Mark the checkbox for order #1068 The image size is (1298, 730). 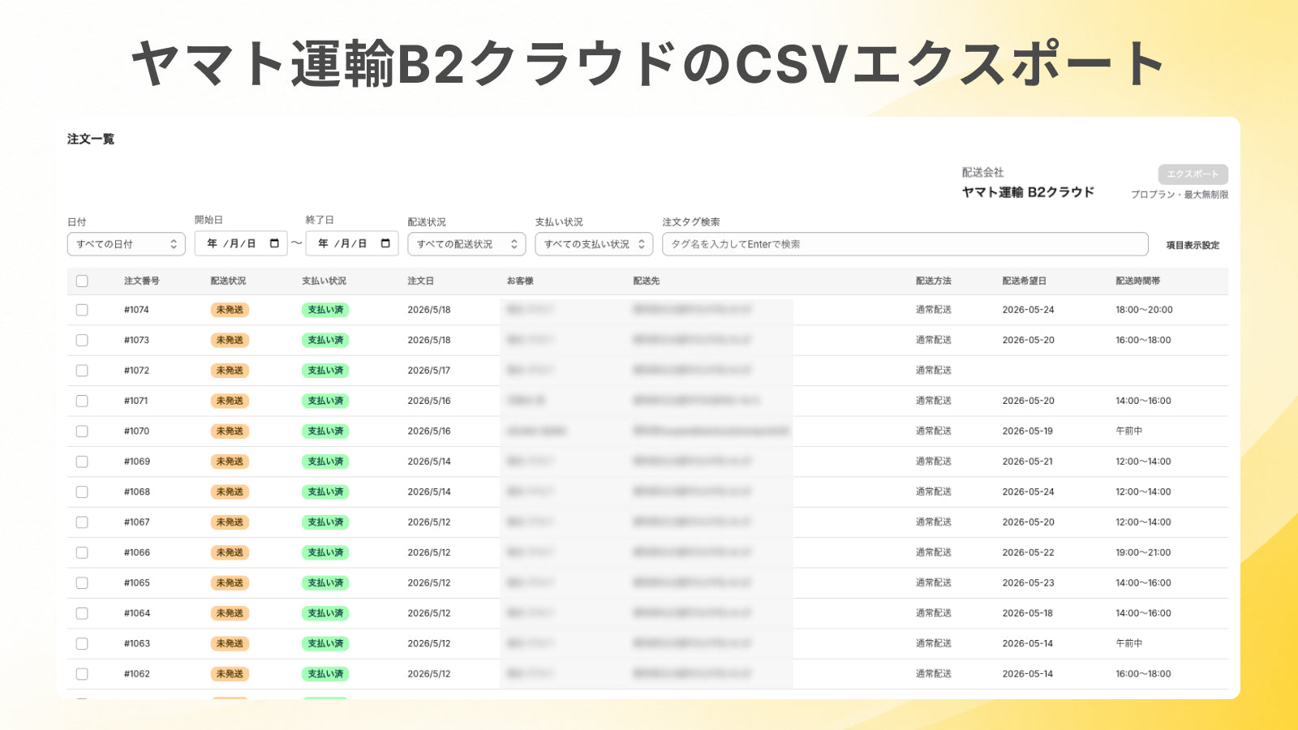82,492
